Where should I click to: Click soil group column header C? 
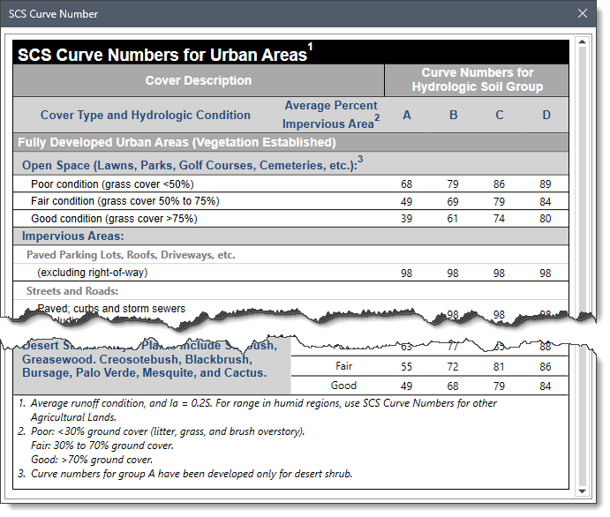(x=500, y=115)
